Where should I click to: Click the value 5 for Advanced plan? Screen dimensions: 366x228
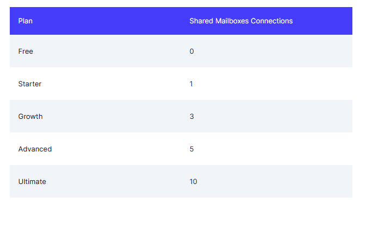click(x=191, y=149)
